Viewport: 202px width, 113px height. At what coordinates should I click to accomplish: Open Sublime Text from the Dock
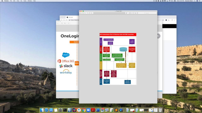(116, 110)
